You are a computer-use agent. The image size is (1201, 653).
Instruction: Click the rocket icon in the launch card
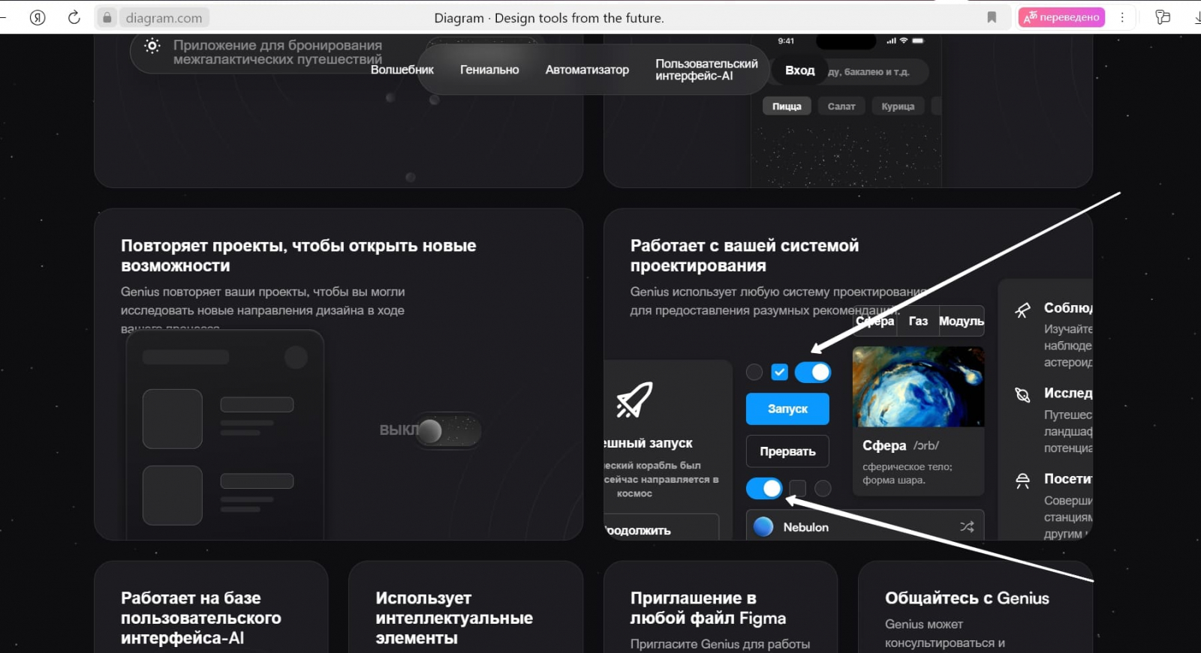point(634,399)
